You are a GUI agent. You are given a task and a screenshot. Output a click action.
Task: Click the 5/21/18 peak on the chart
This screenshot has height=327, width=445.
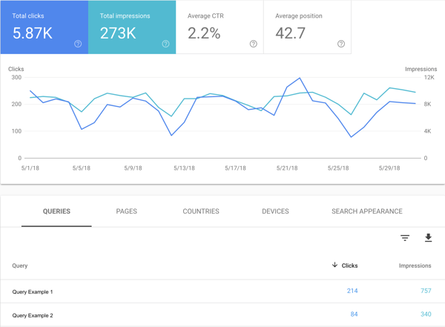coord(300,78)
